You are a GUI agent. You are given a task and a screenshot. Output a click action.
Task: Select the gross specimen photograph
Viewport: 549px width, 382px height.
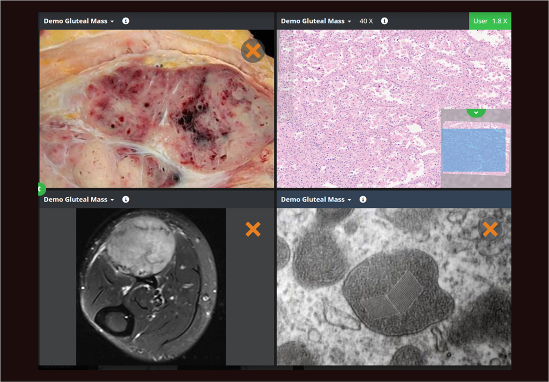[x=156, y=109]
